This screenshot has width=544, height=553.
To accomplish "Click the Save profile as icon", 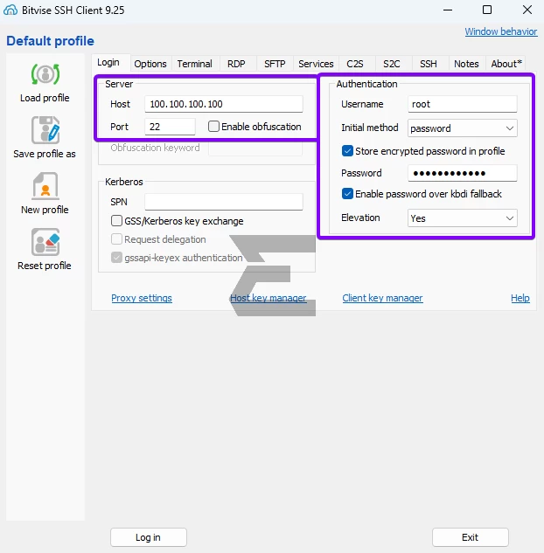I will click(x=45, y=130).
